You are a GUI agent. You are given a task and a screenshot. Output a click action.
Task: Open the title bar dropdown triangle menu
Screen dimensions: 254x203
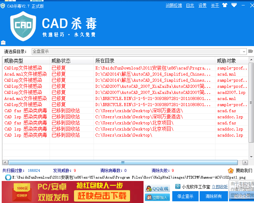click(234, 5)
